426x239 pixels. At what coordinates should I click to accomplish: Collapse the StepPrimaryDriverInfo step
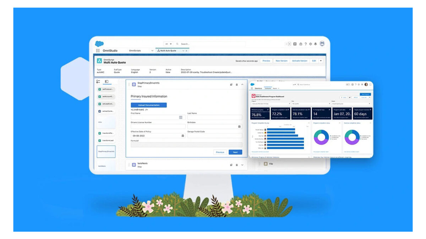coord(242,84)
